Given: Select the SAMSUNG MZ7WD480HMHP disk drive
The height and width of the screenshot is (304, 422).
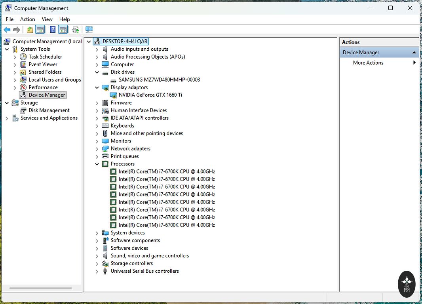Looking at the screenshot, I should click(x=159, y=80).
